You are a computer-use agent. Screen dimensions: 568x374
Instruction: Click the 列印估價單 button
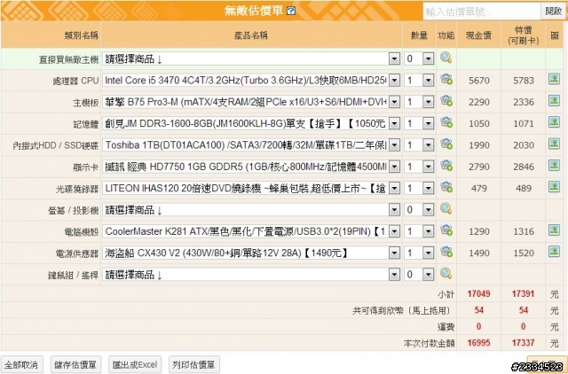[x=193, y=364]
